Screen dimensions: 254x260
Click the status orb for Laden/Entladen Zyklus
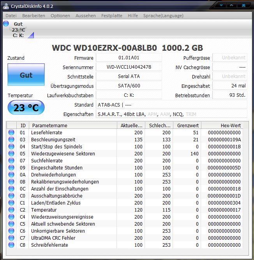tap(11, 203)
